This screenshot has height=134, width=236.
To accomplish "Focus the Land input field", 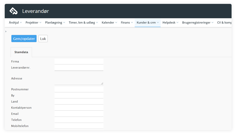I will pos(79,101).
